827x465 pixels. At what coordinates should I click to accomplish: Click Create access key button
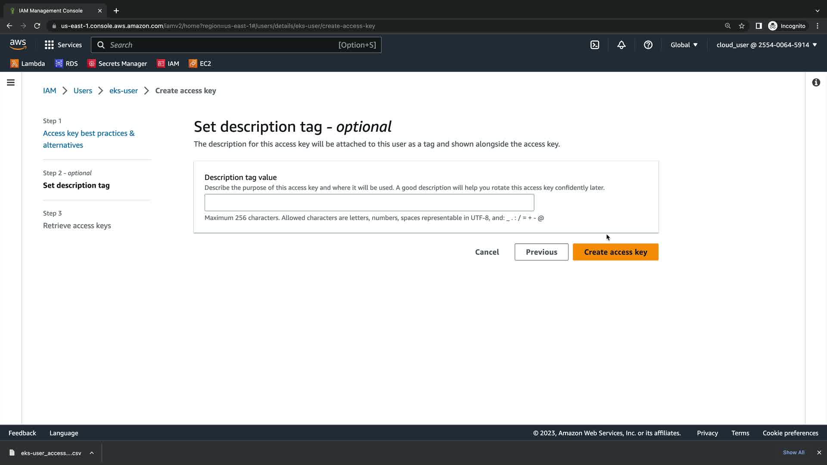click(615, 252)
